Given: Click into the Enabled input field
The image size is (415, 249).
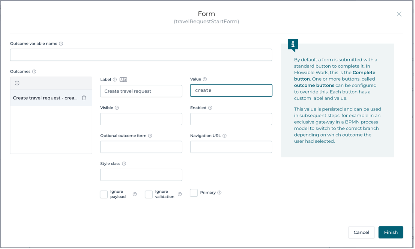Looking at the screenshot, I should click(231, 119).
